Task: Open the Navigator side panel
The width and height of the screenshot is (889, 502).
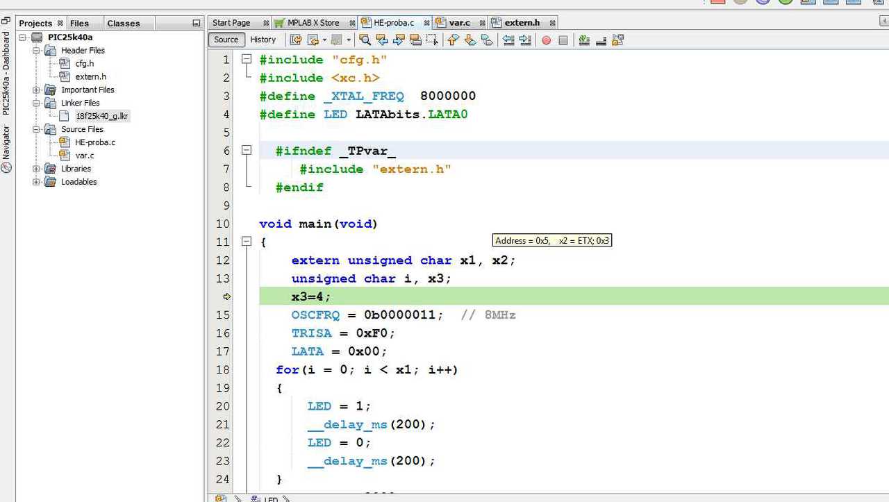Action: pos(6,149)
